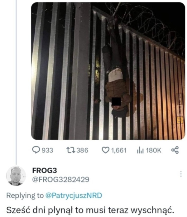Open FROG3's profile avatar
187x217 pixels.
pyautogui.click(x=16, y=176)
